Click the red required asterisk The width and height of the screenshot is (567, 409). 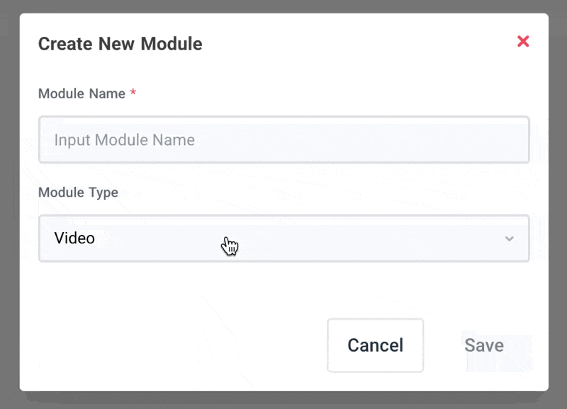click(133, 93)
